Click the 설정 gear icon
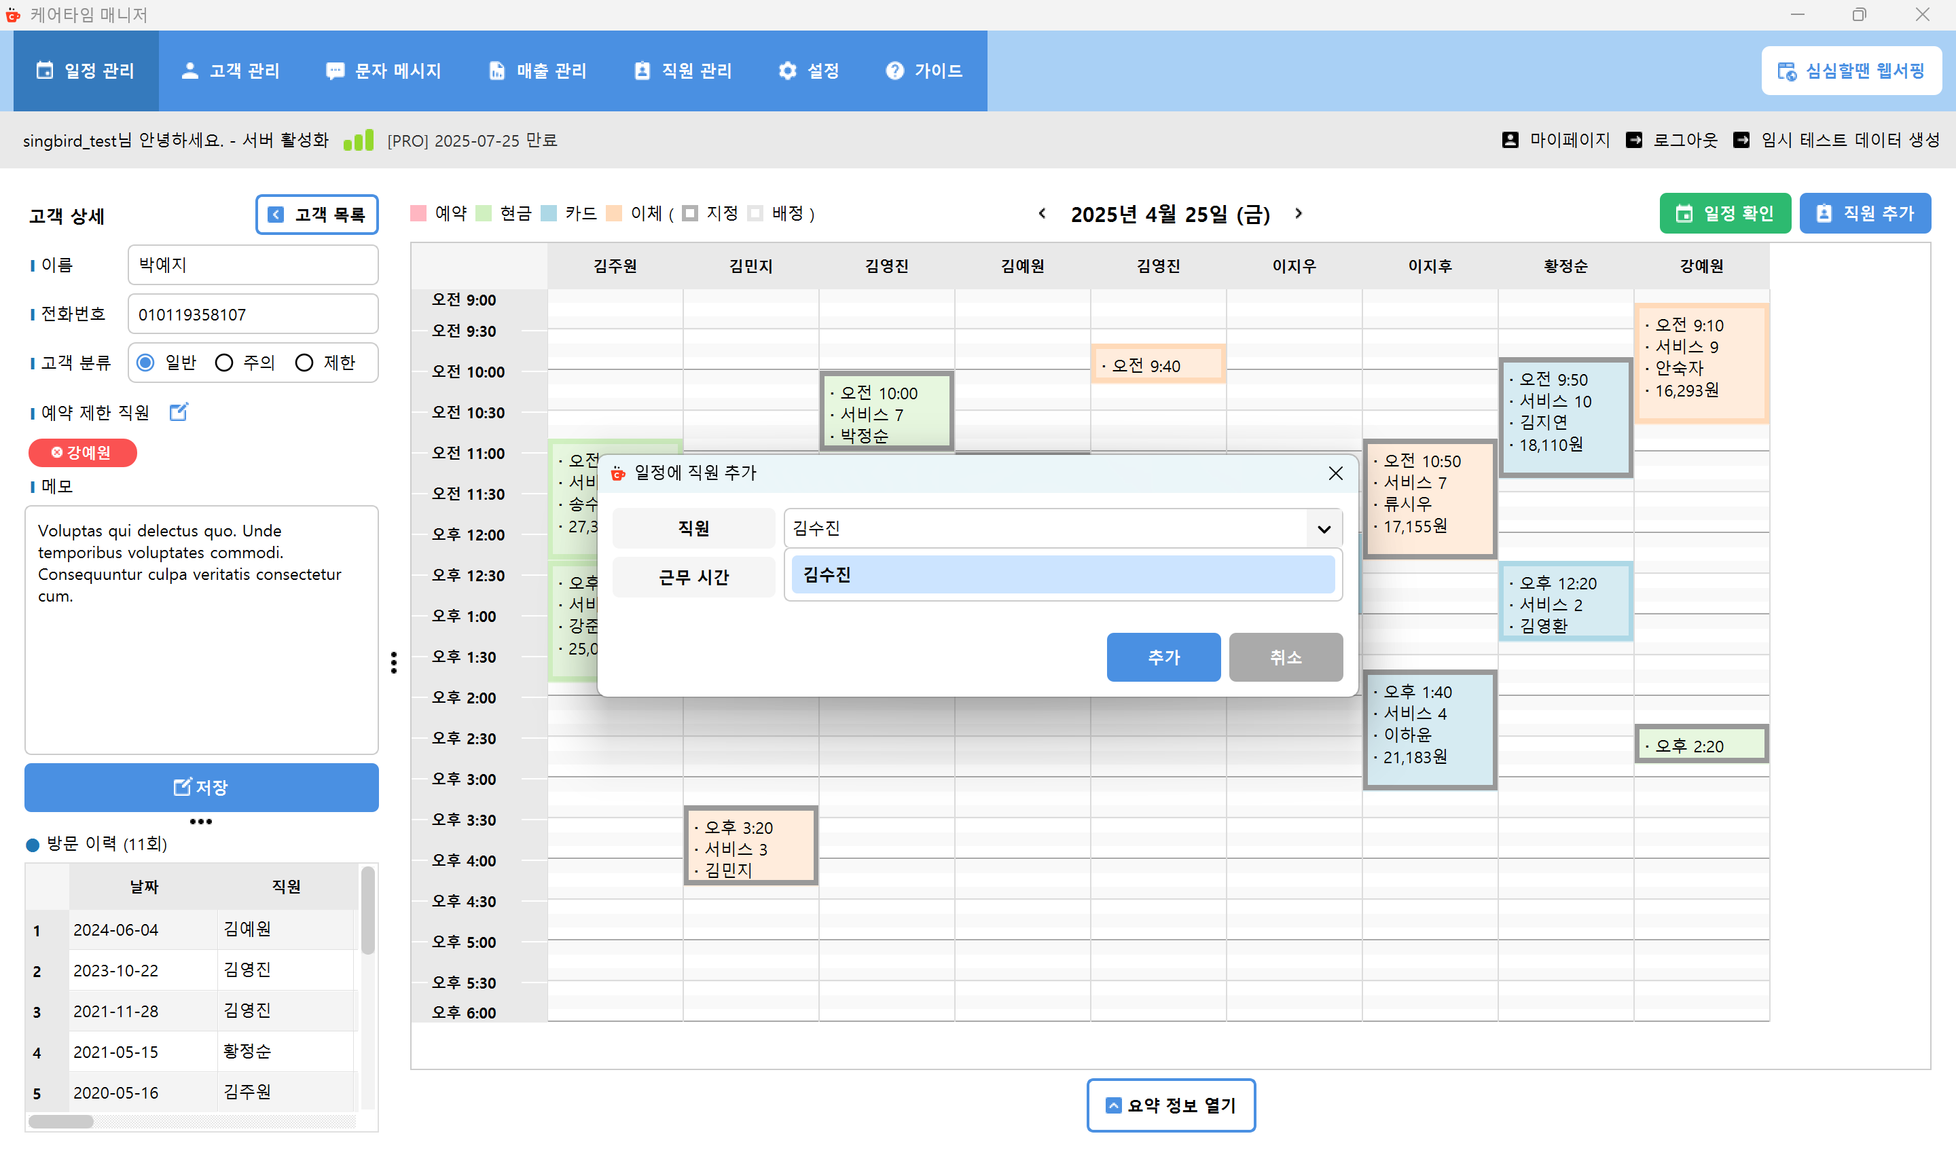Image resolution: width=1956 pixels, height=1157 pixels. pyautogui.click(x=787, y=70)
